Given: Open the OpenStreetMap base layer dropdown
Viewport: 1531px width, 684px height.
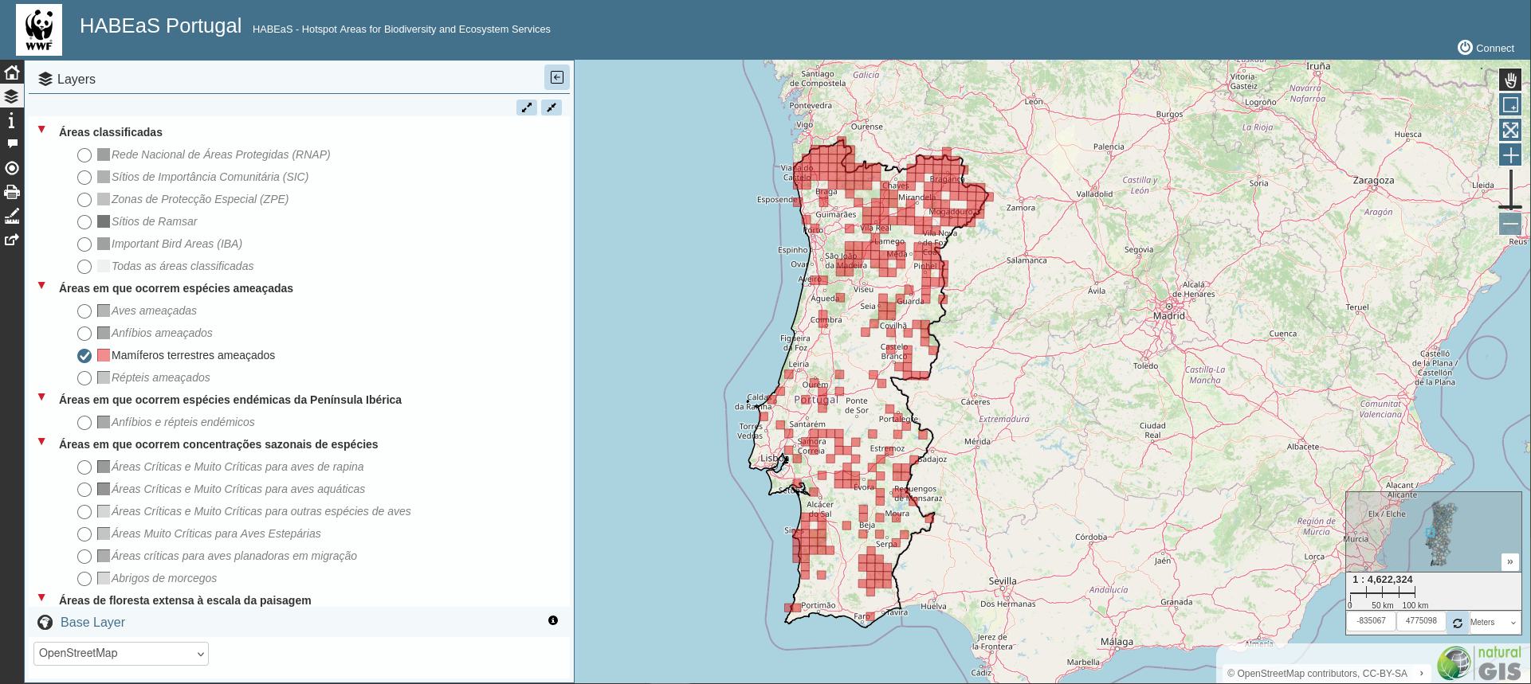Looking at the screenshot, I should point(121,654).
